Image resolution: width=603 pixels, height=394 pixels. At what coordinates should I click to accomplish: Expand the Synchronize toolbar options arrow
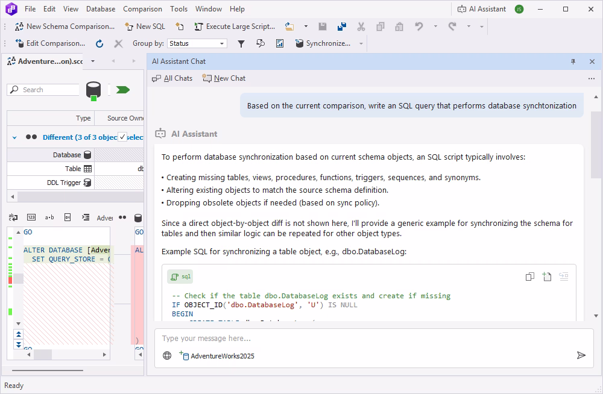point(361,43)
